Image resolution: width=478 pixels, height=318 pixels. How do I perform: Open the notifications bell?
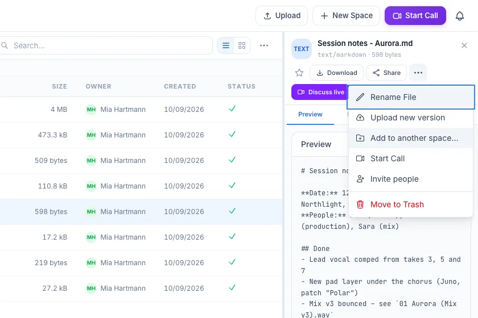460,16
